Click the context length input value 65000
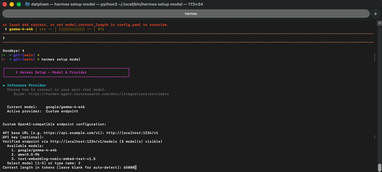This screenshot has height=172, width=382. (x=129, y=167)
